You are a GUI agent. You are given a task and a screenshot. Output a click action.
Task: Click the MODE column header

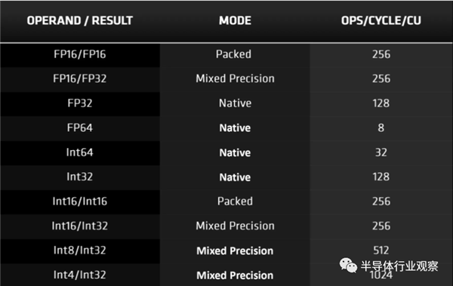pyautogui.click(x=235, y=20)
